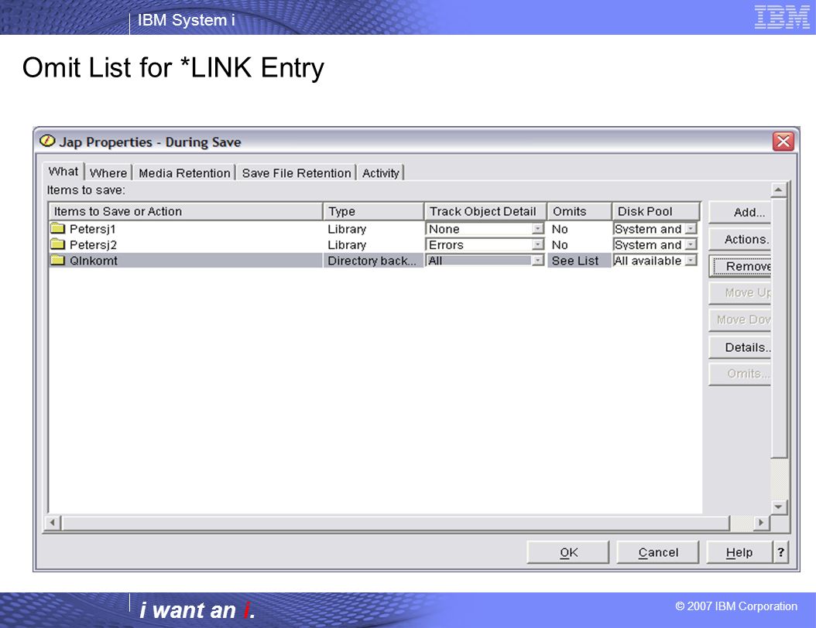The width and height of the screenshot is (816, 628).
Task: Click the Help button
Action: click(x=739, y=552)
